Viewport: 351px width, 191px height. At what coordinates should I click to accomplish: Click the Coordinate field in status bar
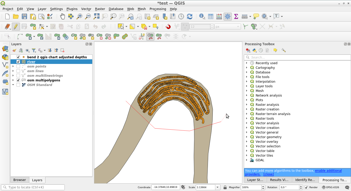pyautogui.click(x=165, y=187)
